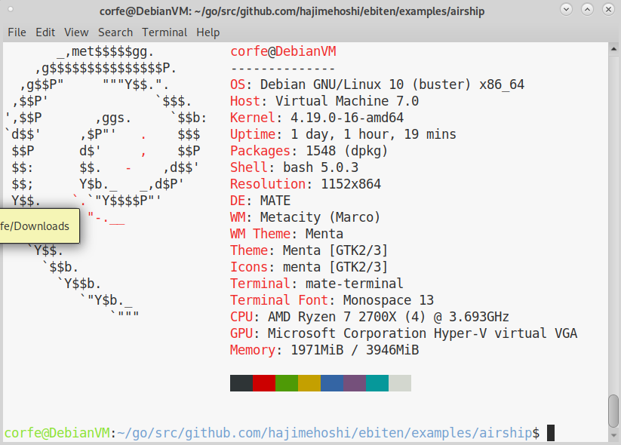Viewport: 621px width, 445px height.
Task: Click the 'Metacity (Marco)' WM value
Action: (x=320, y=218)
